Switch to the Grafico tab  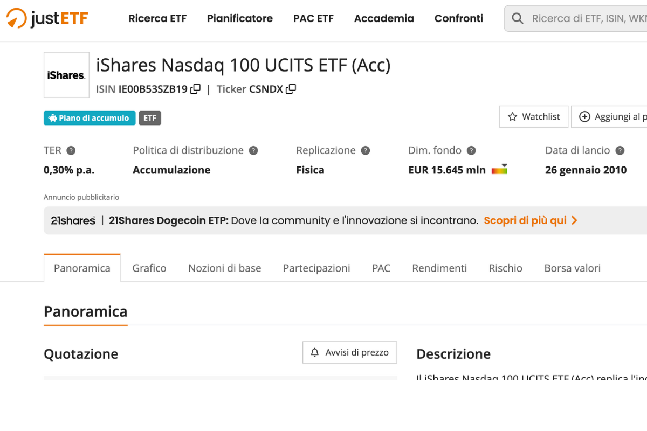pyautogui.click(x=149, y=268)
